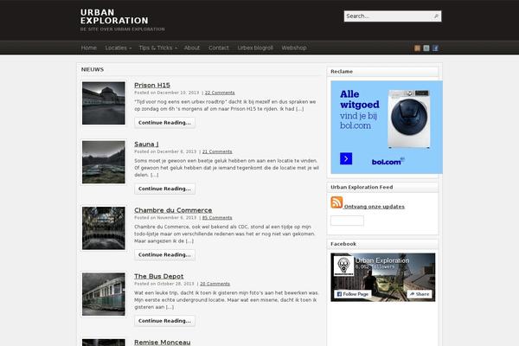Click Continue Reading under Sauna J
The height and width of the screenshot is (346, 519).
tap(164, 189)
